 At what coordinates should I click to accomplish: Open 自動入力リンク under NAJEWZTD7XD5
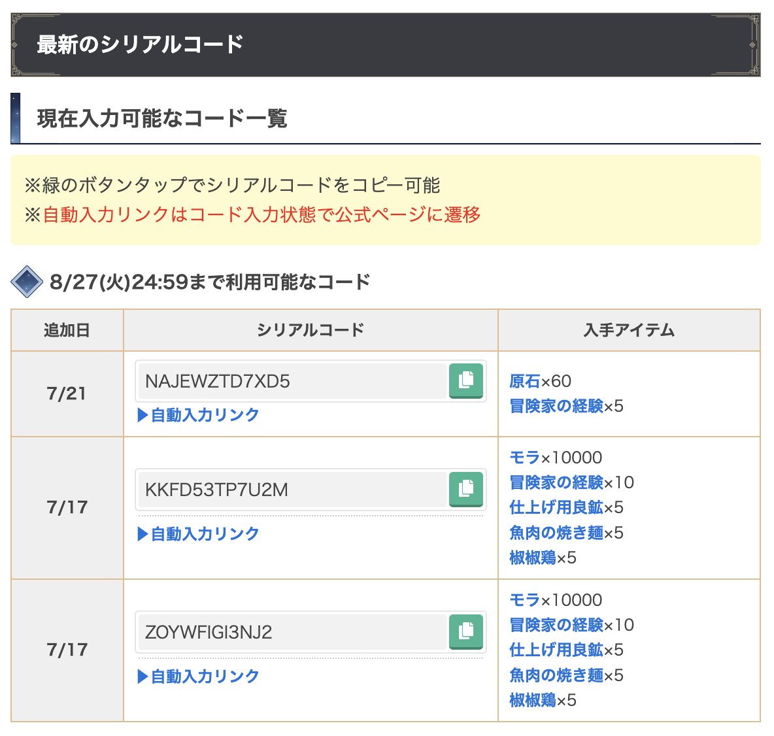(x=198, y=415)
